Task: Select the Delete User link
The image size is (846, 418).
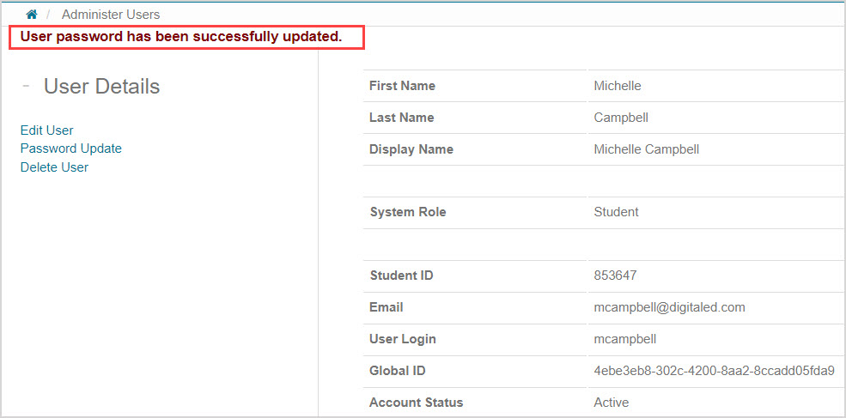Action: (x=54, y=167)
